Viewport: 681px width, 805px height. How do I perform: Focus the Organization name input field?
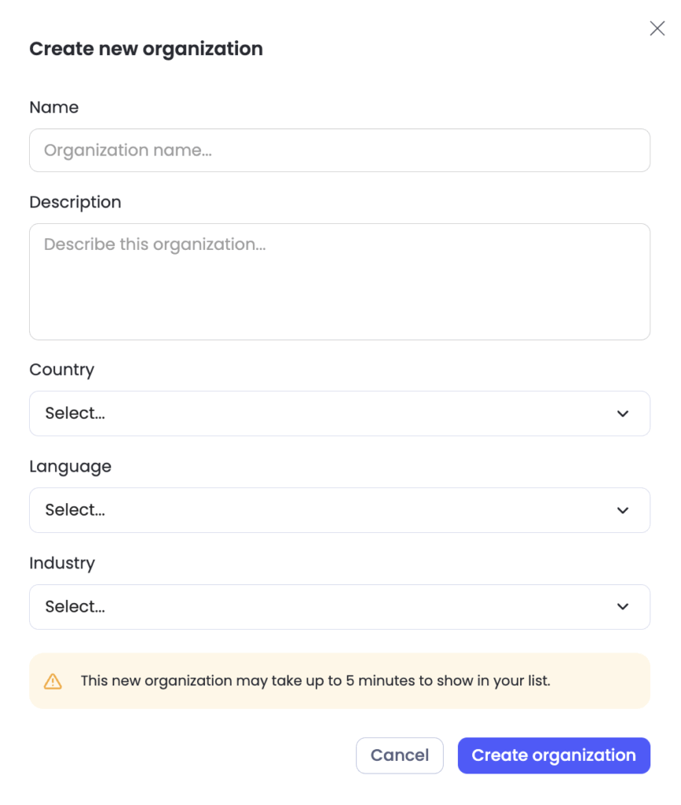(x=339, y=150)
